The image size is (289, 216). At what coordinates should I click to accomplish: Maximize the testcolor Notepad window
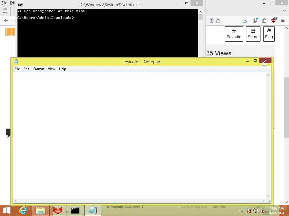[x=255, y=61]
